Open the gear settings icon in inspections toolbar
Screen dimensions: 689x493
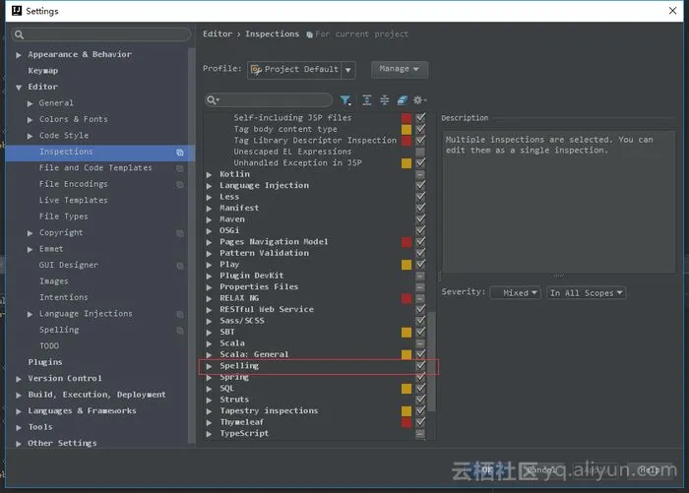point(419,100)
